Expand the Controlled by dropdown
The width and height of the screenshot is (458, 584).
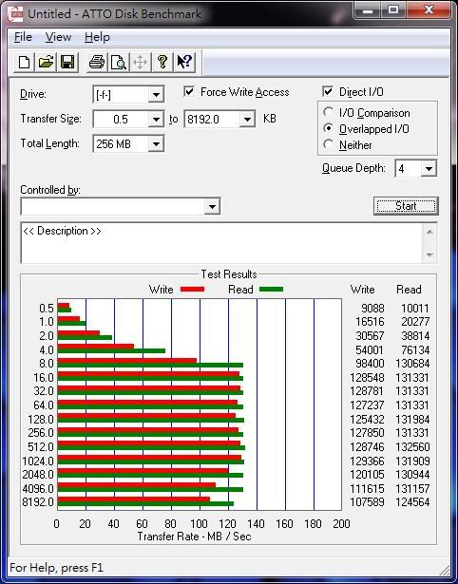point(212,206)
